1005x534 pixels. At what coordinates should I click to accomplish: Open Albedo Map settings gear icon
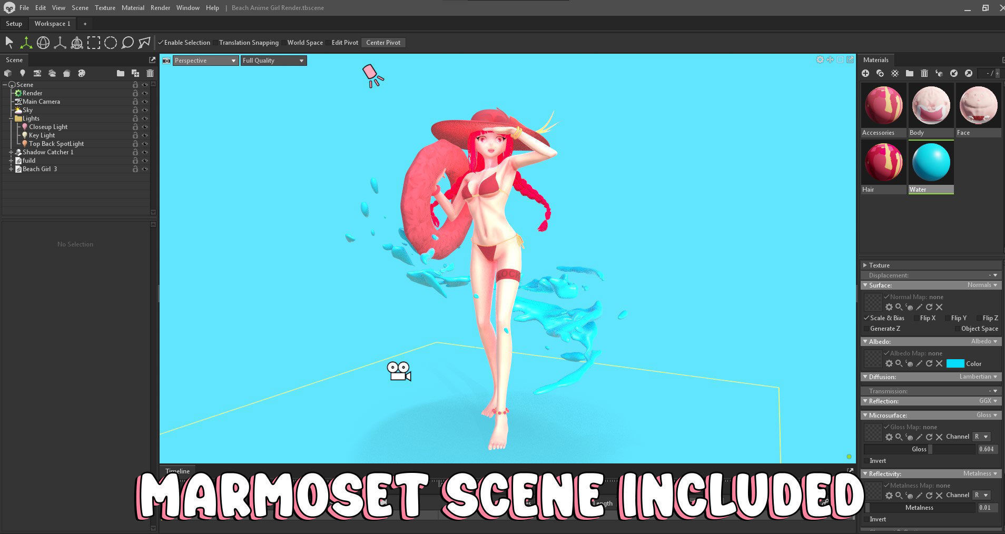coord(889,363)
